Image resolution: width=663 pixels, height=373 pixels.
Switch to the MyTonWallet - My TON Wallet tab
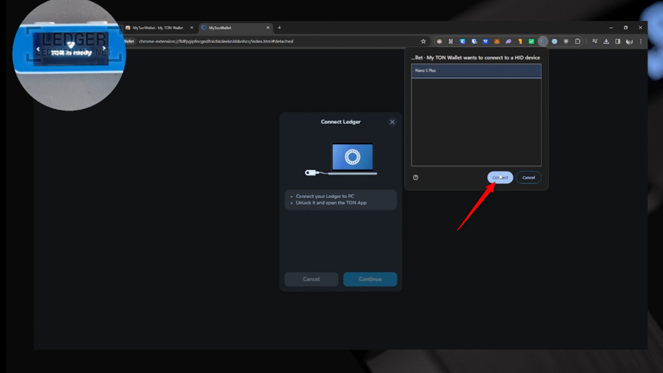159,27
